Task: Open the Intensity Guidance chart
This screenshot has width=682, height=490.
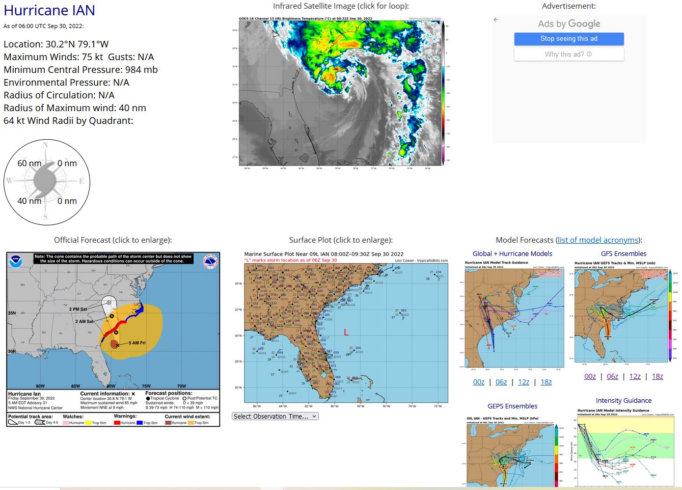Action: 623,446
